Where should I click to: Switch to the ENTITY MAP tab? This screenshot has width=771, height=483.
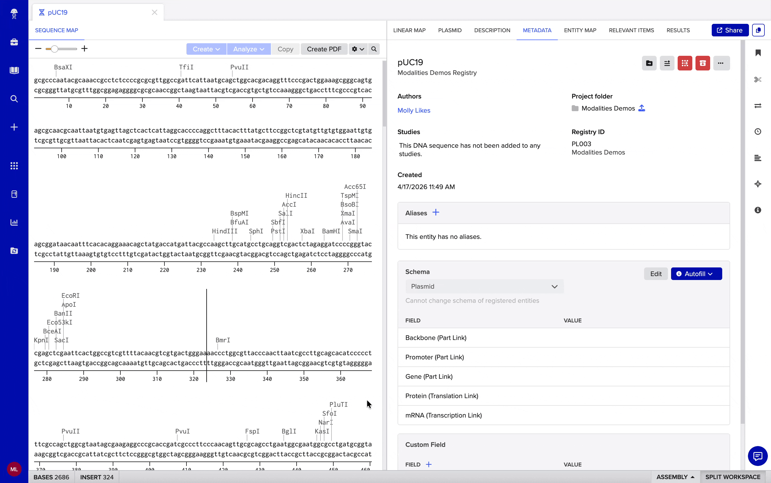pos(580,30)
